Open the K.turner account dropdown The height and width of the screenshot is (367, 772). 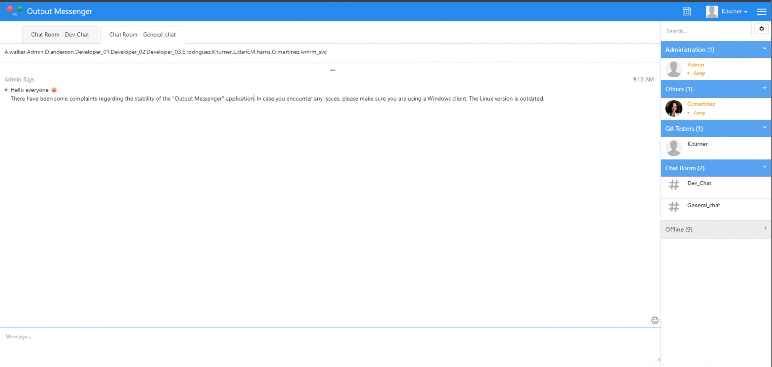pyautogui.click(x=734, y=12)
